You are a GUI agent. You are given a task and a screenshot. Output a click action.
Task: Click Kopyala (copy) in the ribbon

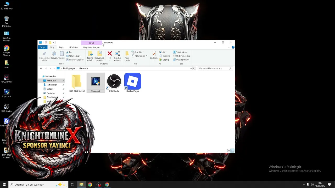tap(54, 55)
